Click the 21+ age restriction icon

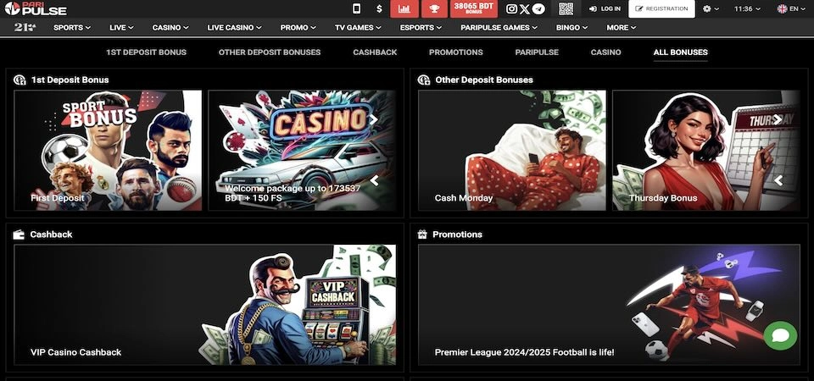25,27
